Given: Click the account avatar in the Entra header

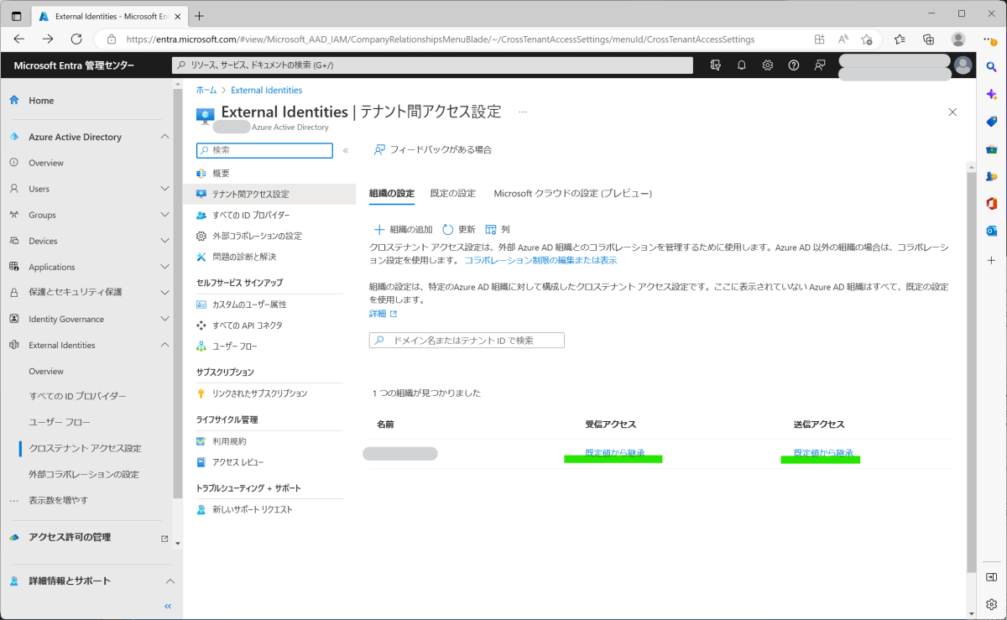Looking at the screenshot, I should [x=963, y=65].
